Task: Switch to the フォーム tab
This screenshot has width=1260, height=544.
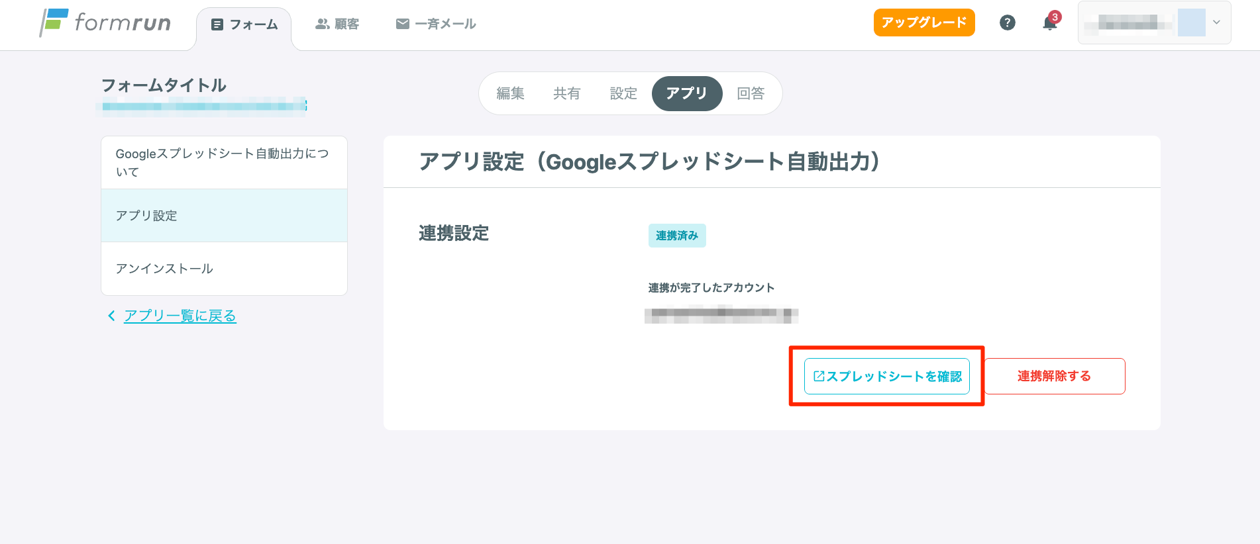Action: click(244, 24)
